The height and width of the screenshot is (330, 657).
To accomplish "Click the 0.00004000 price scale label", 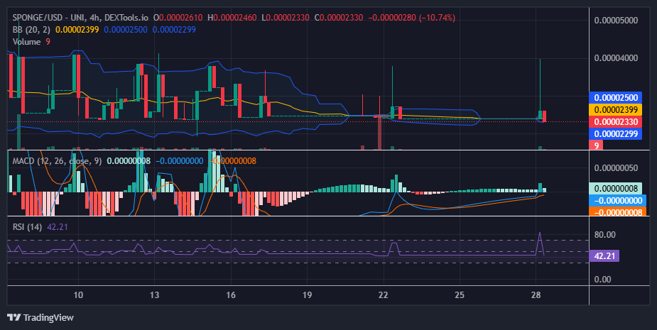I will (x=616, y=57).
